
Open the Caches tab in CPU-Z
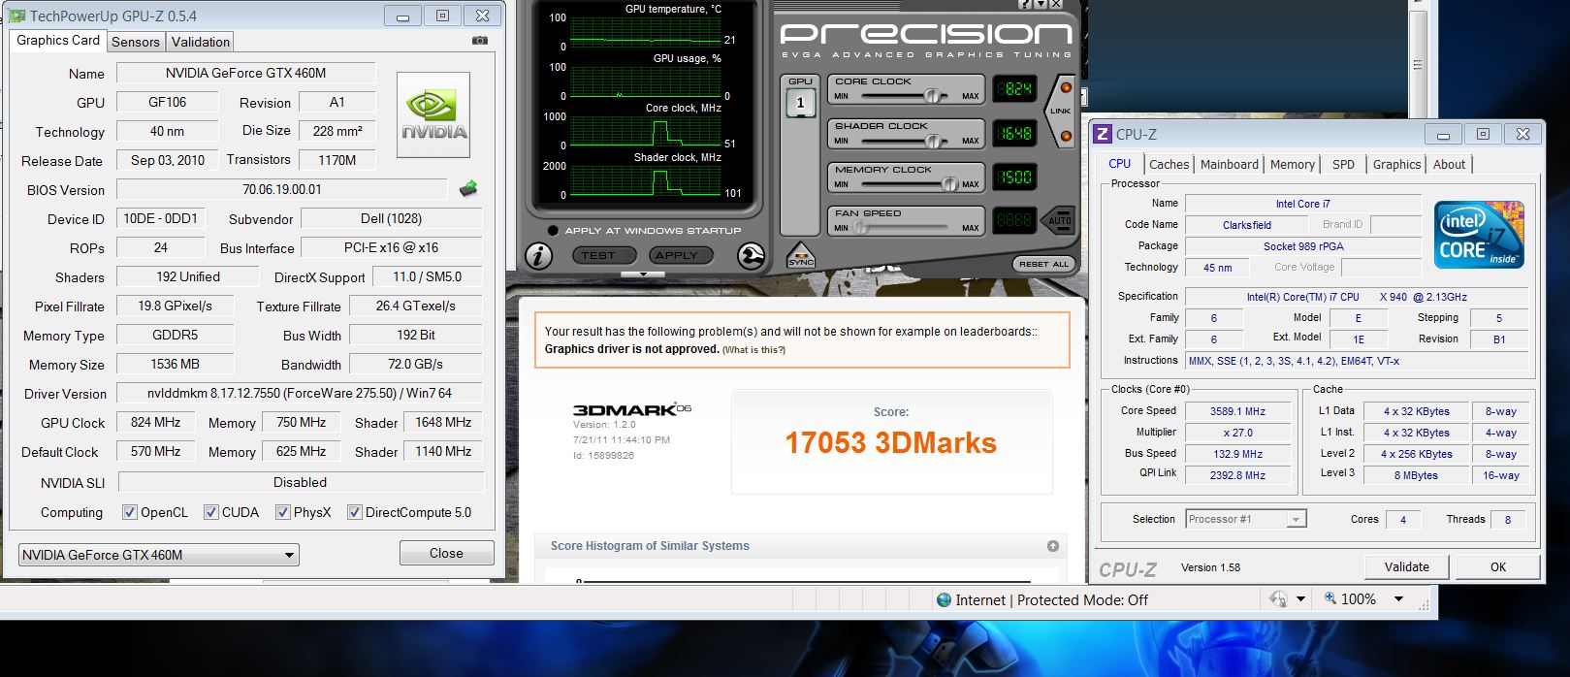click(x=1169, y=164)
